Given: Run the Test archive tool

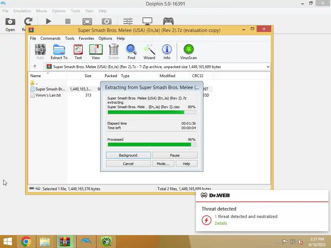Looking at the screenshot, I should pyautogui.click(x=78, y=52).
